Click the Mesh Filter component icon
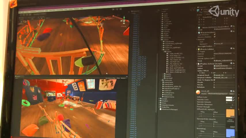This screenshot has height=138, width=246. (199, 28)
